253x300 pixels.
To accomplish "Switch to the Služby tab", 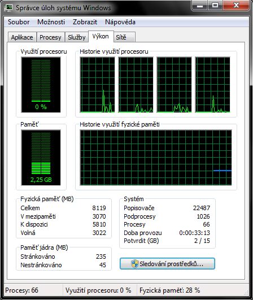I will [76, 37].
